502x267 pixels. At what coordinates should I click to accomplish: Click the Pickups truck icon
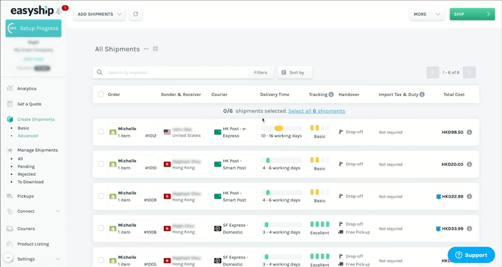(10, 196)
